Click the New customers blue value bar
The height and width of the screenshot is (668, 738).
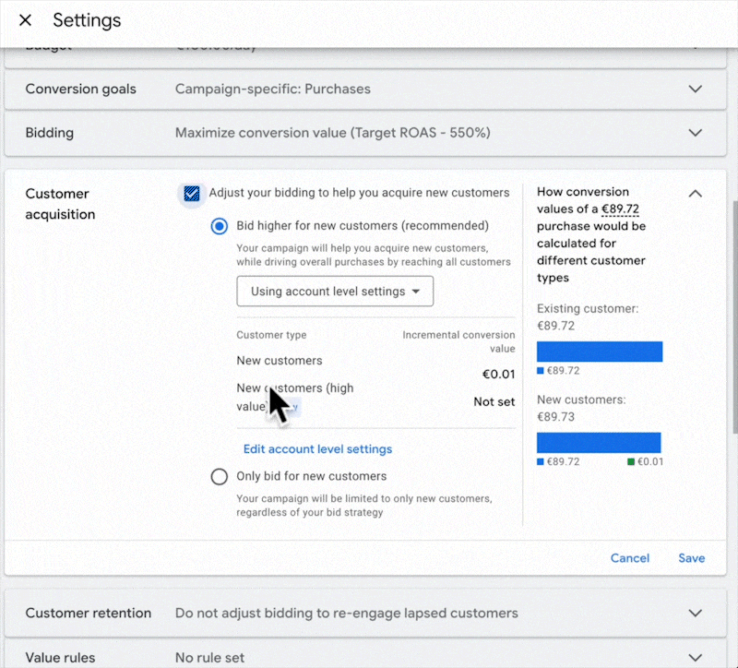[x=600, y=442]
